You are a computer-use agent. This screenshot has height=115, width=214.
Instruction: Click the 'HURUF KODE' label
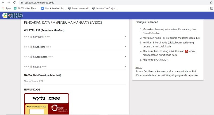[32, 90]
